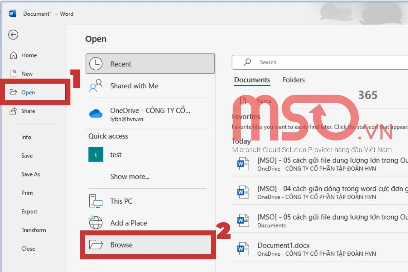Click the back arrow circle icon
408x272 pixels.
(x=13, y=35)
